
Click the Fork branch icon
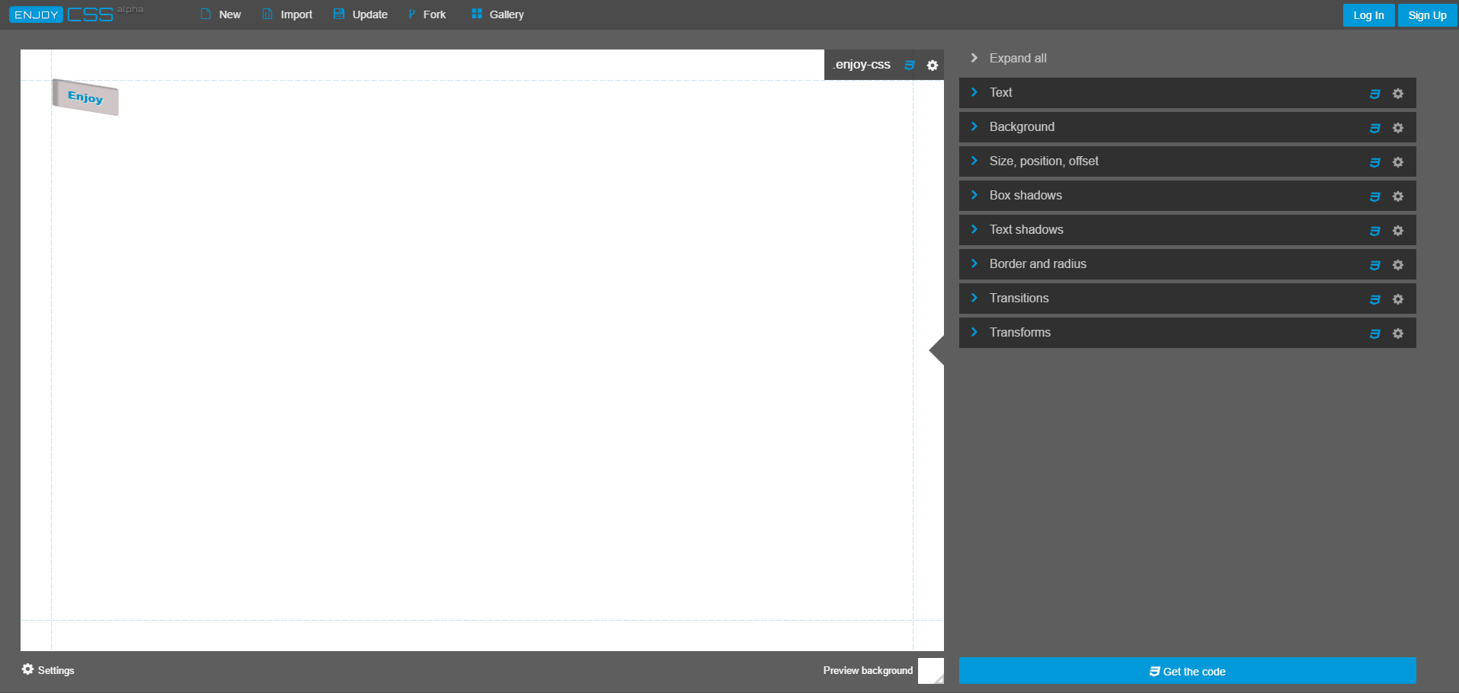(x=411, y=14)
